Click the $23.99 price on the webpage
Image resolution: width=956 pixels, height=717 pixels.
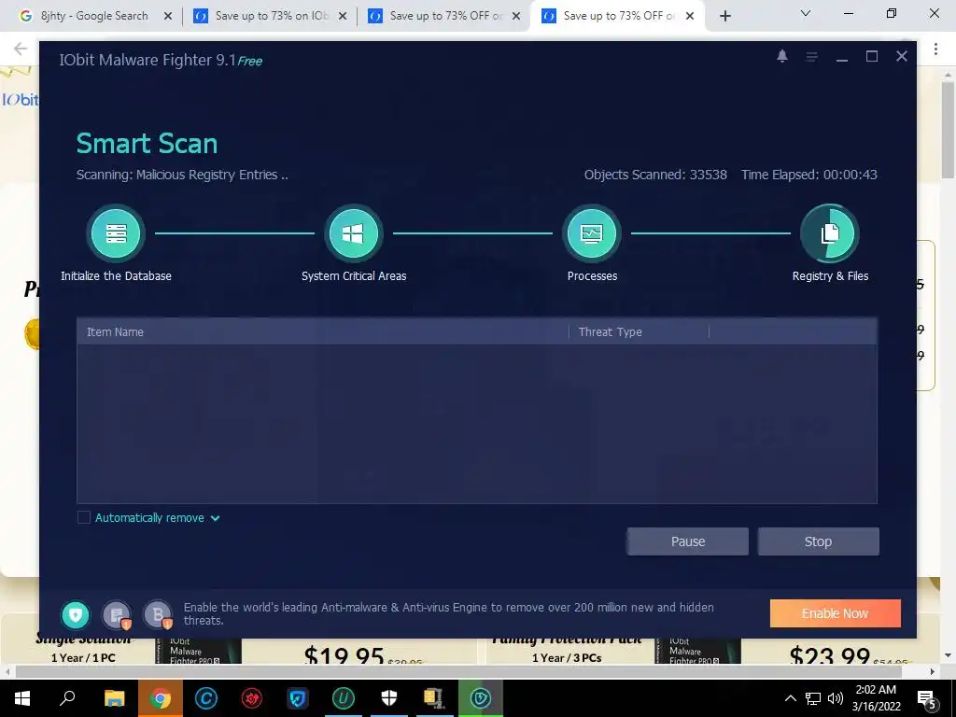pyautogui.click(x=829, y=654)
